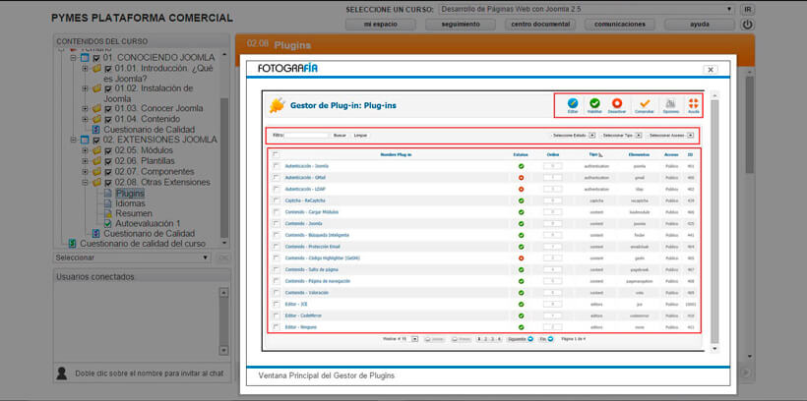Collapse the 01. CONOCIENDO JOOMLA node

click(73, 58)
